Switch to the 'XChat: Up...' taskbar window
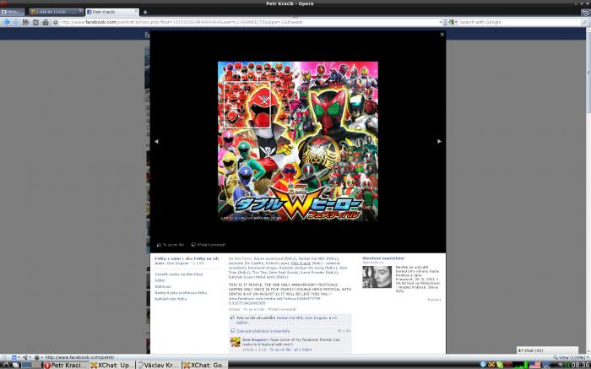591x369 pixels. point(112,365)
